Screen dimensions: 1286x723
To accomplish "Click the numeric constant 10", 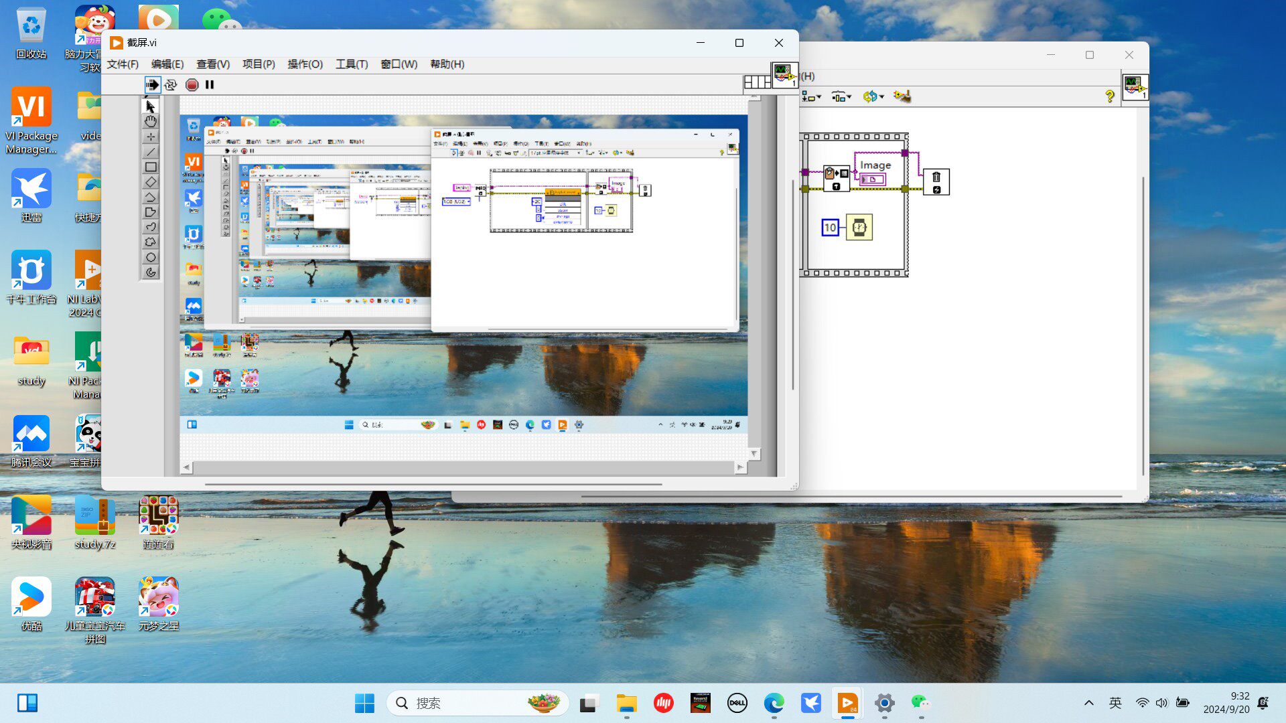I will [830, 228].
